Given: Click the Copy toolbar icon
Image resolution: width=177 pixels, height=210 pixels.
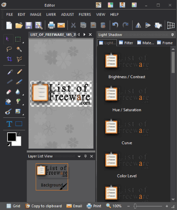Looking at the screenshot, I should [83, 25].
